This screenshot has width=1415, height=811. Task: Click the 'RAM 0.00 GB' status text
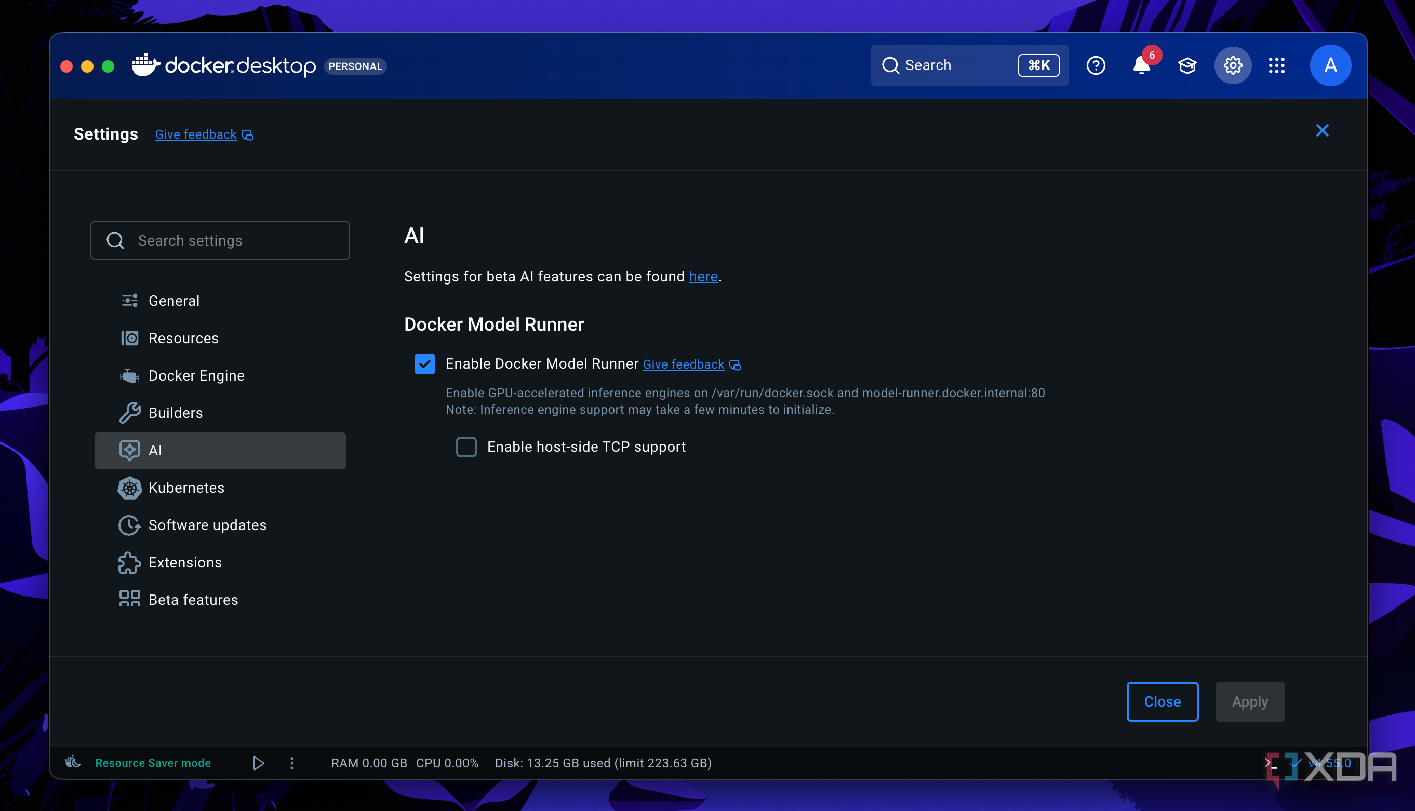click(369, 763)
